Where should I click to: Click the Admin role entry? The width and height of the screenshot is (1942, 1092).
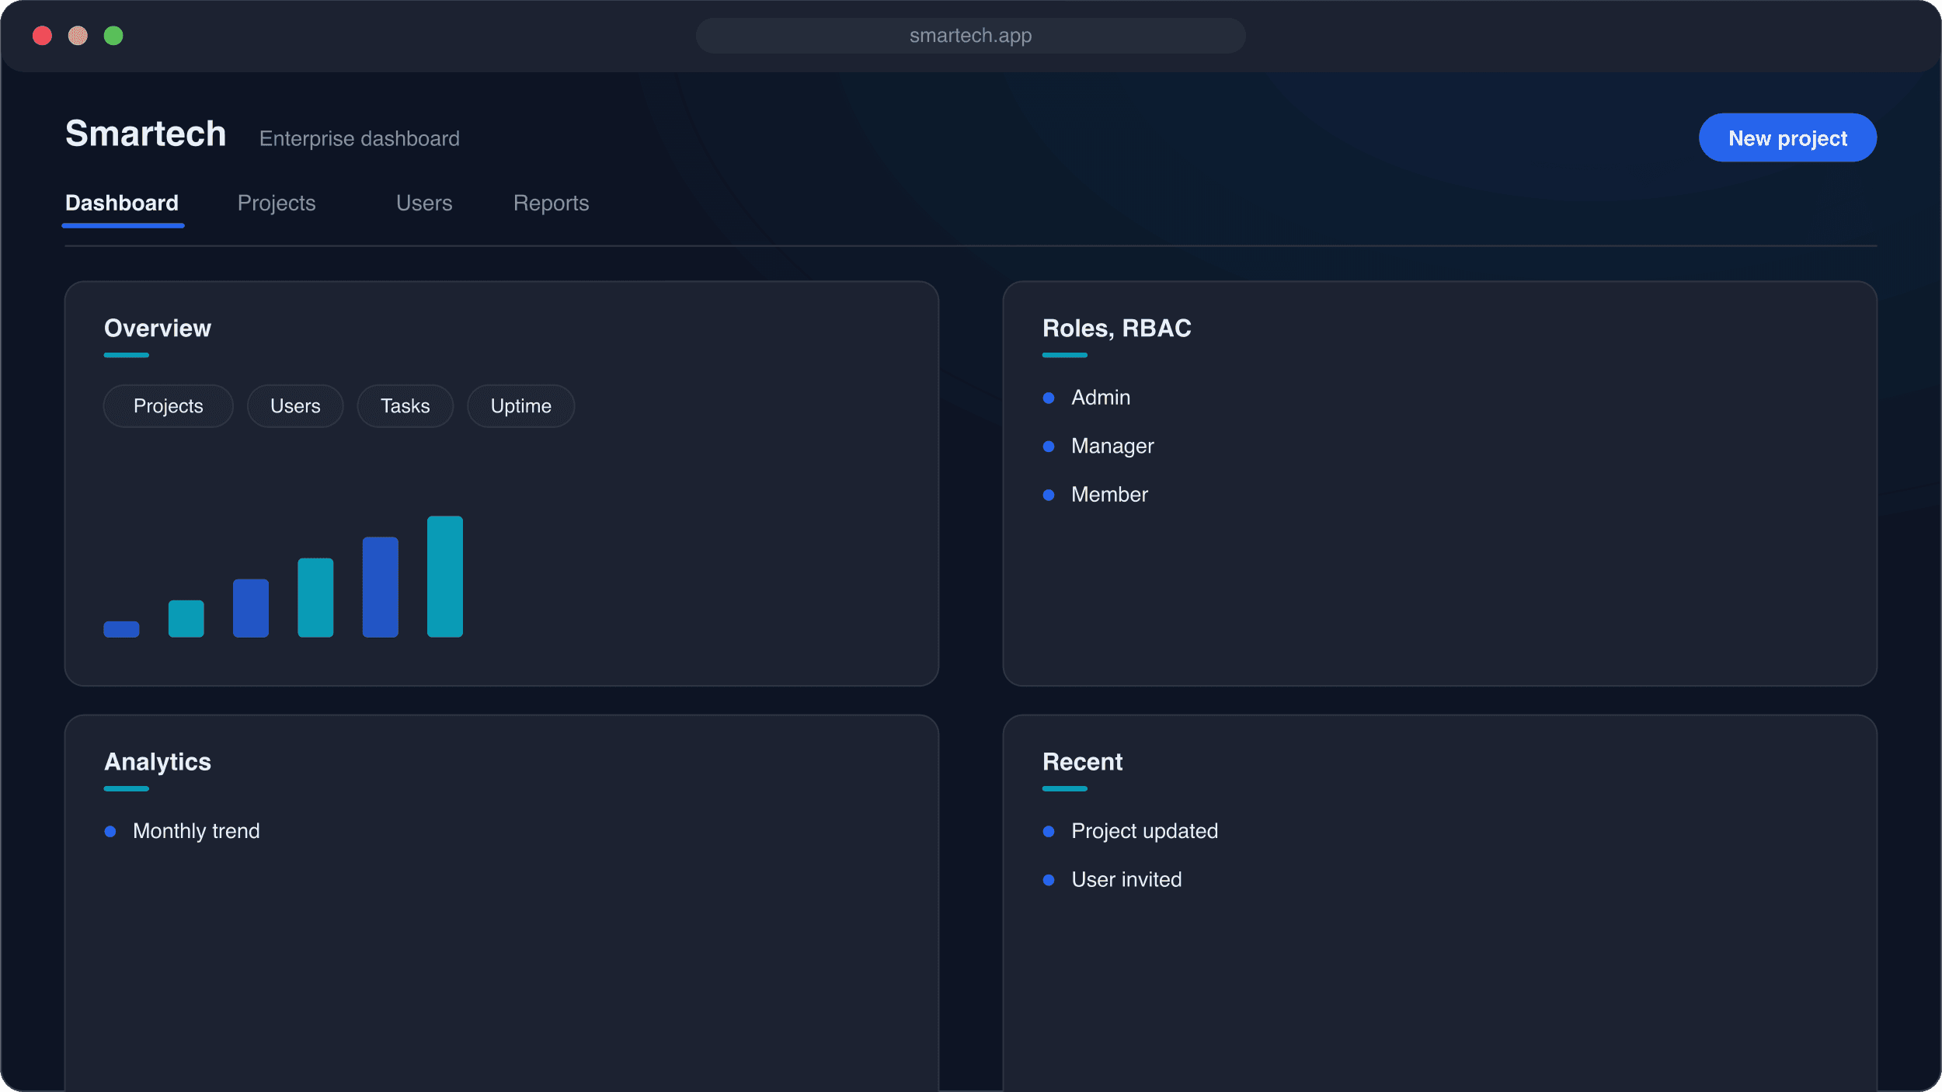[x=1100, y=398]
